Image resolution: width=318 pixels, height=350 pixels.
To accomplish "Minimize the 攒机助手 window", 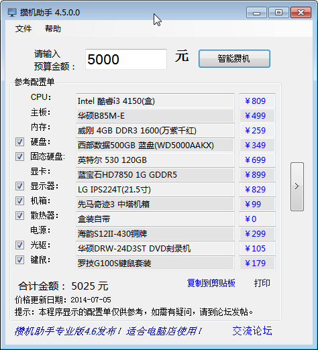I will pos(256,13).
